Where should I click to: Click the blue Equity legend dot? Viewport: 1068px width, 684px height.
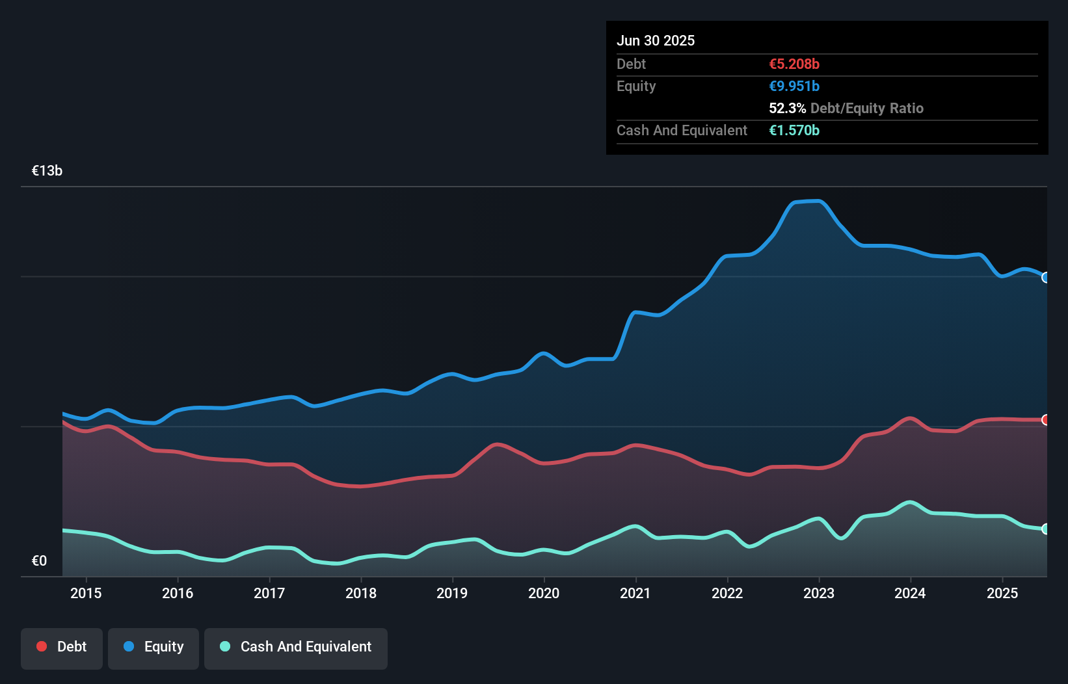pyautogui.click(x=129, y=646)
